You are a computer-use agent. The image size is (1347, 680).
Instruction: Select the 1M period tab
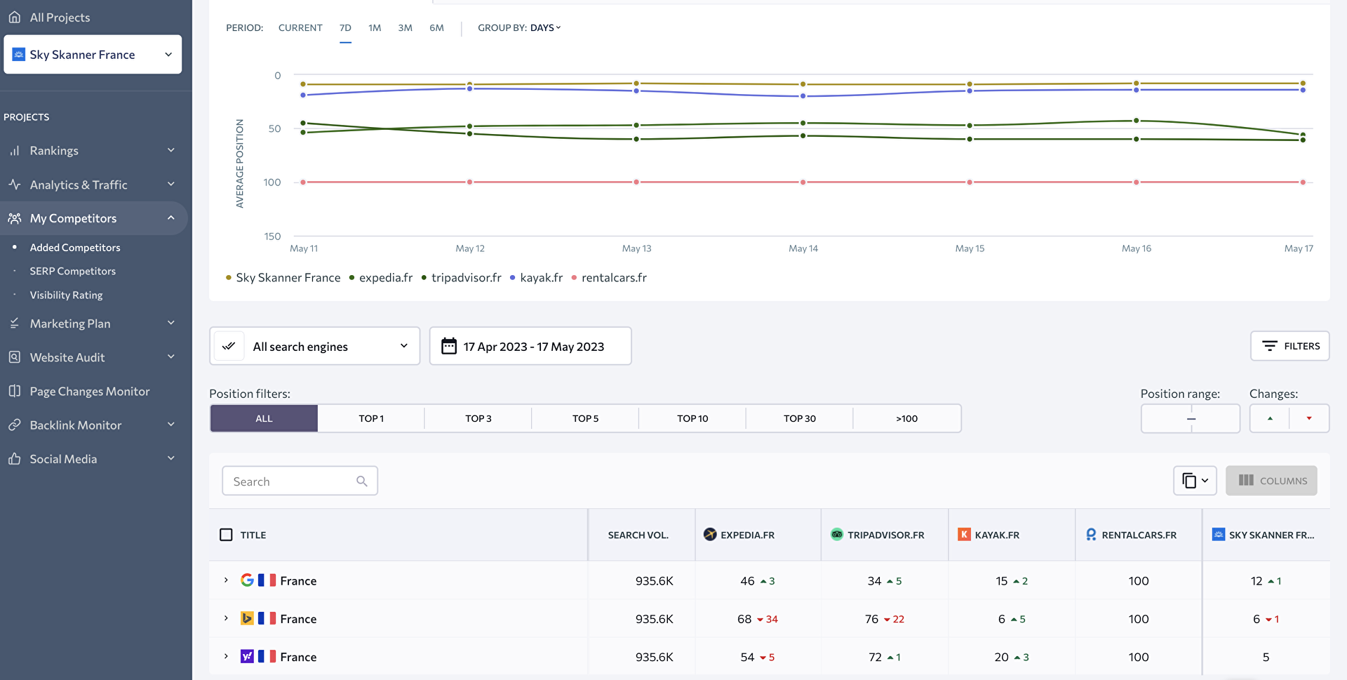coord(375,28)
